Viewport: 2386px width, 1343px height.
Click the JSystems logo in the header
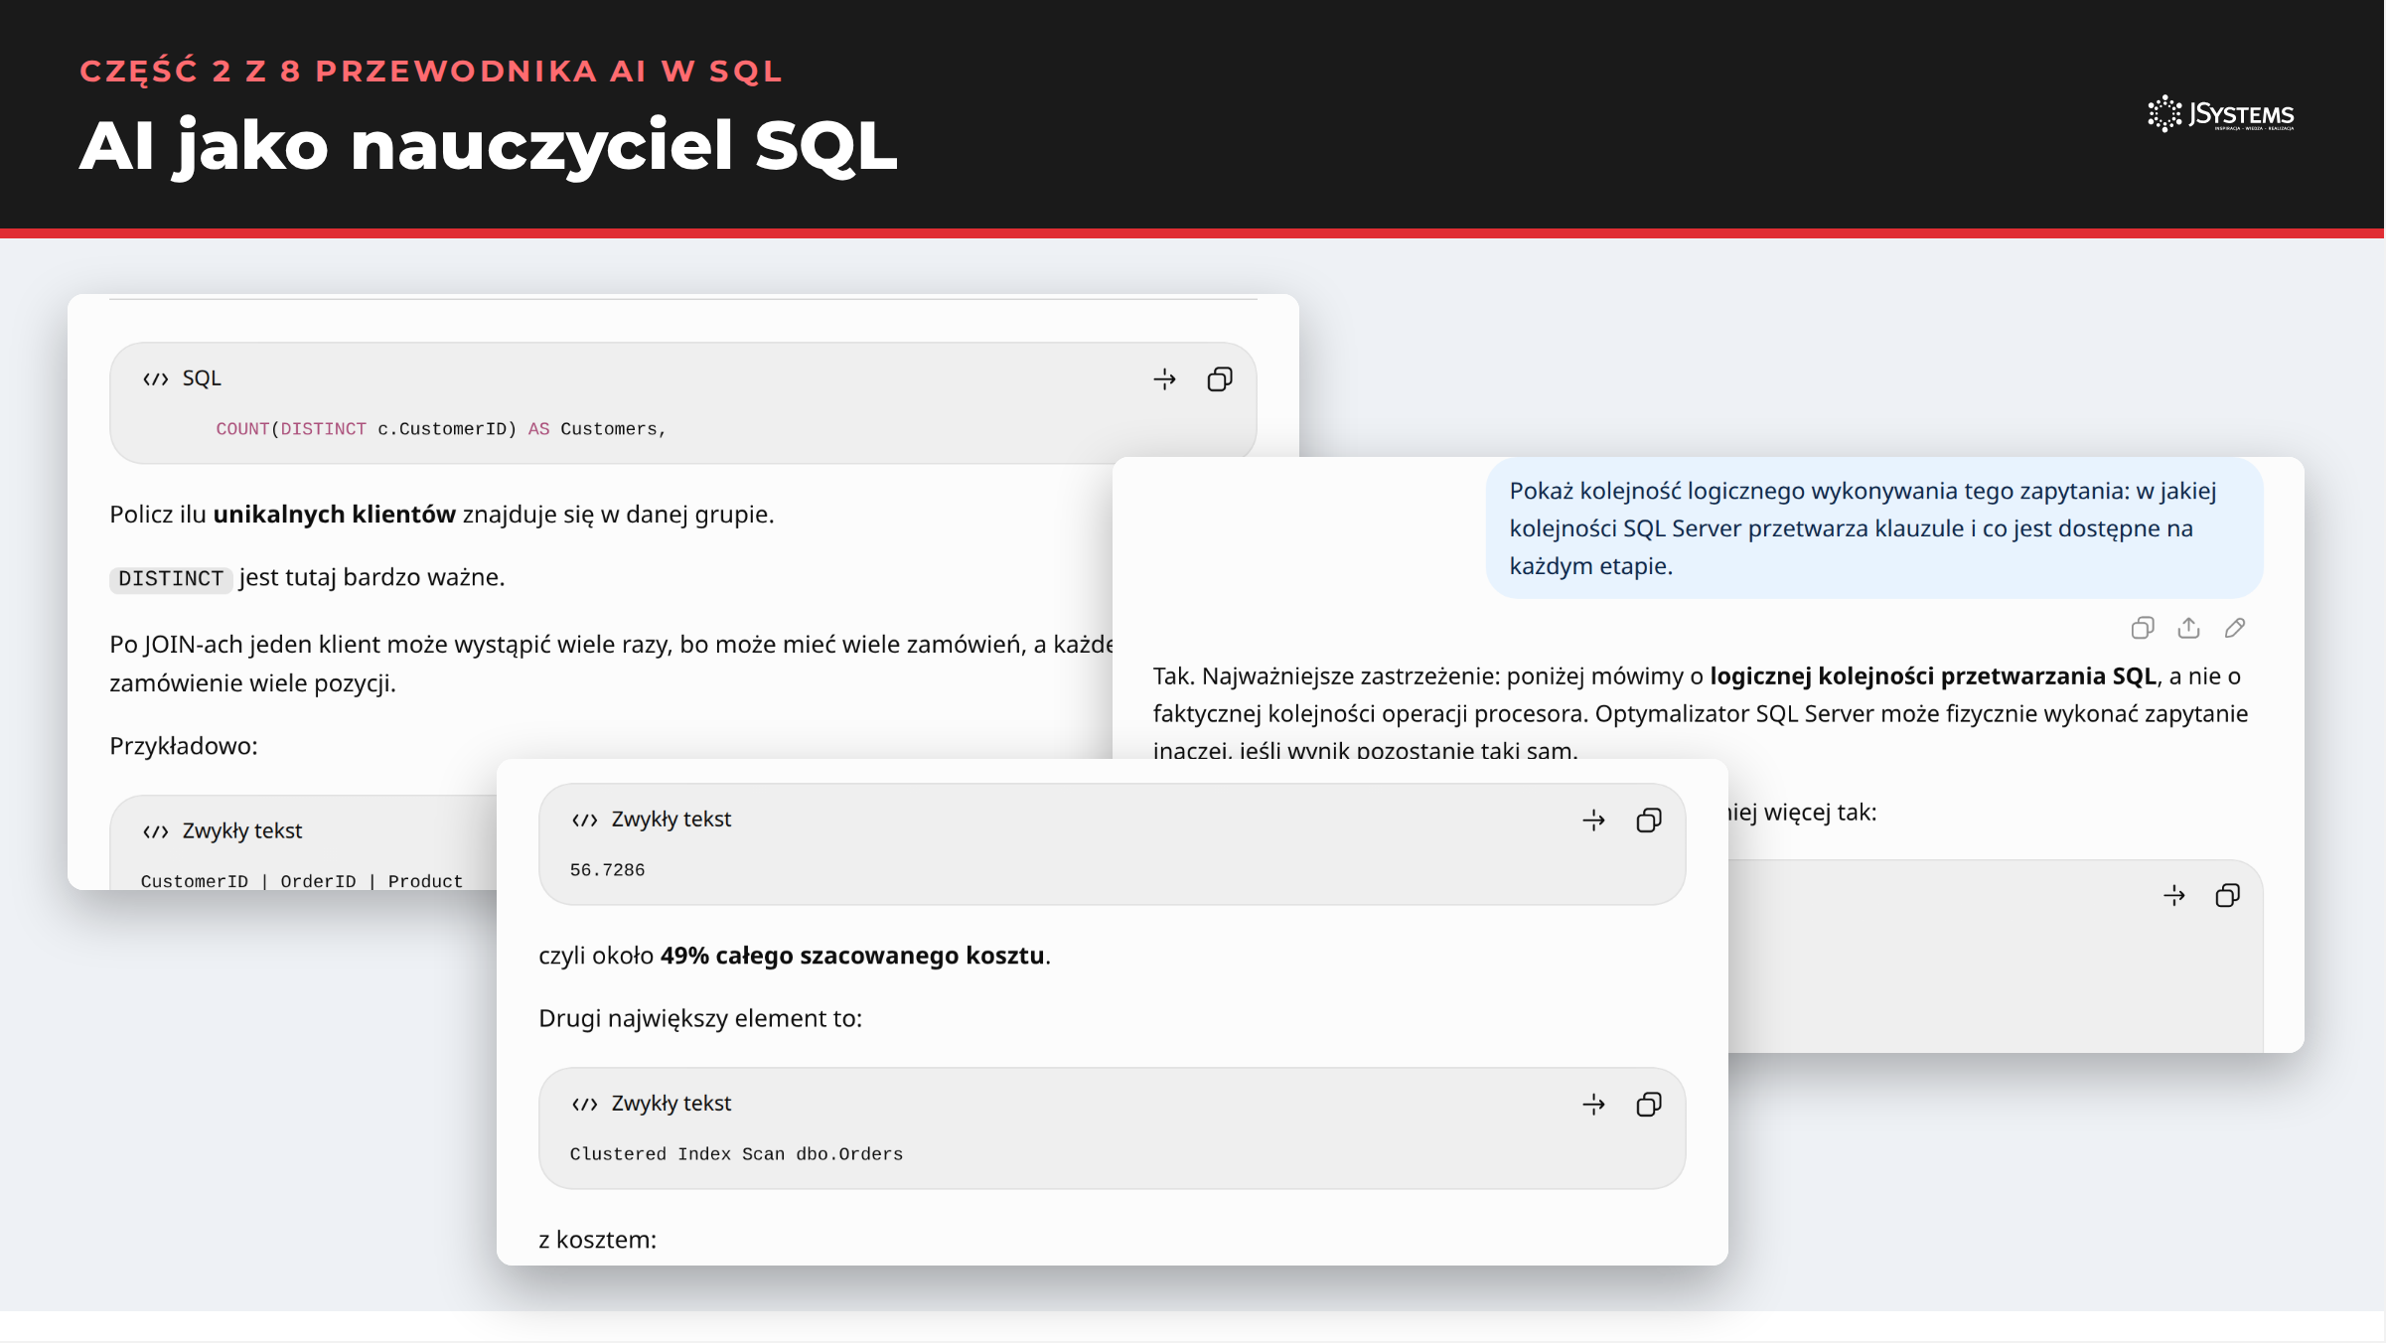(x=2221, y=113)
